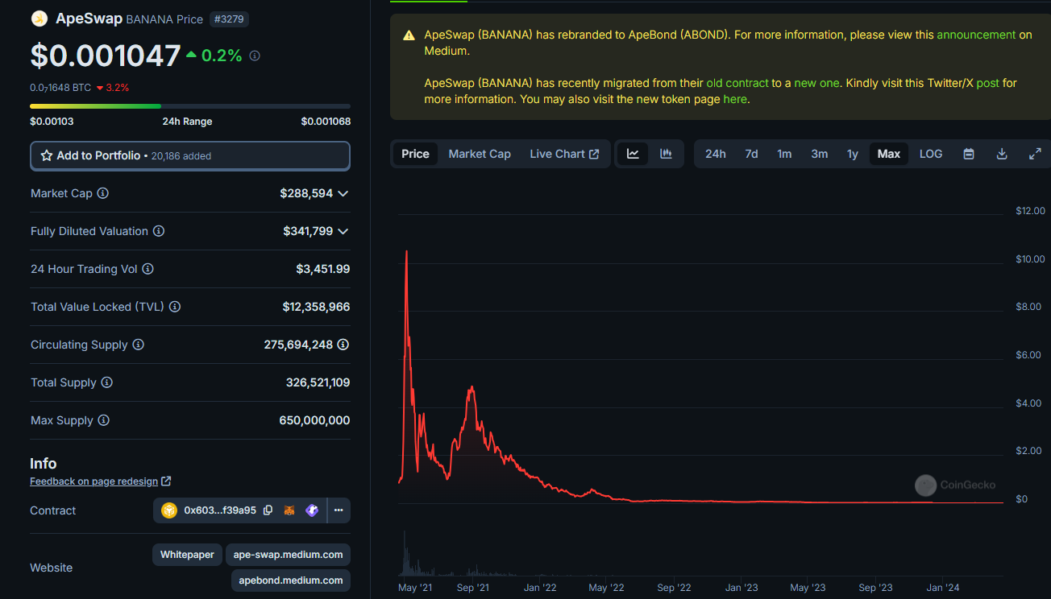The width and height of the screenshot is (1051, 599).
Task: Show Fully Diluted Valuation info icon
Action: 159,231
